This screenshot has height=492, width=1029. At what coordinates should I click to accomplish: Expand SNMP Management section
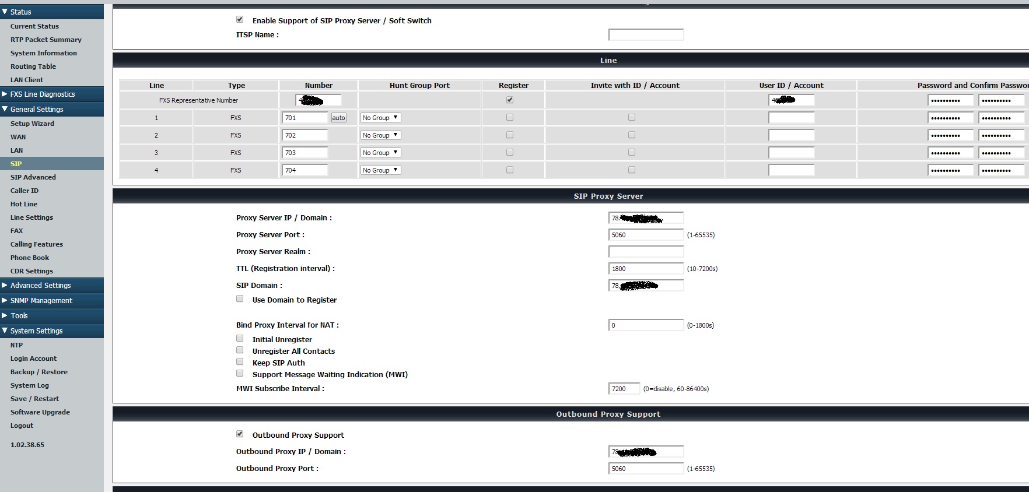tap(51, 300)
